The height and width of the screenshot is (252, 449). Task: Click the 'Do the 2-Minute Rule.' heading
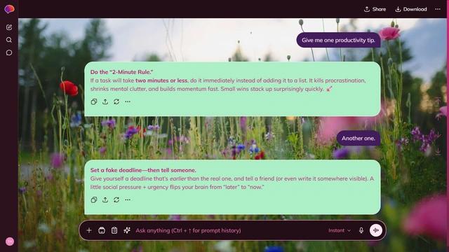click(x=121, y=72)
